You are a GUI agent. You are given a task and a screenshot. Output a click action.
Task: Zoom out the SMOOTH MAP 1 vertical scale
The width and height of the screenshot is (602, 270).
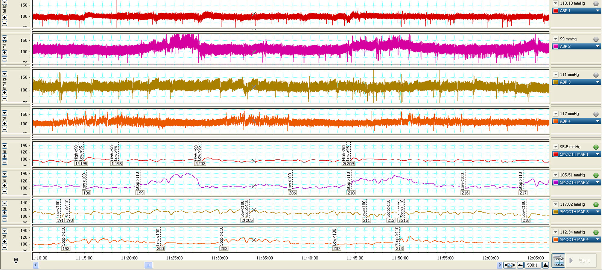(5, 162)
